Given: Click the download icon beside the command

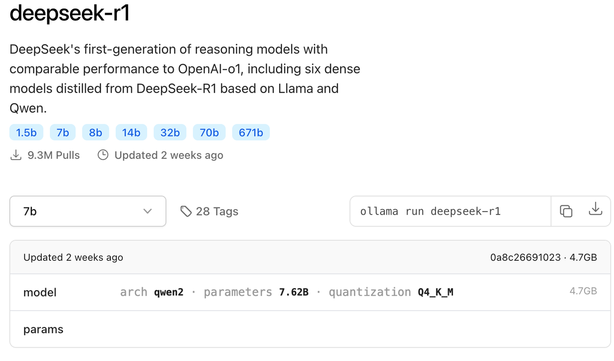Looking at the screenshot, I should coord(595,209).
